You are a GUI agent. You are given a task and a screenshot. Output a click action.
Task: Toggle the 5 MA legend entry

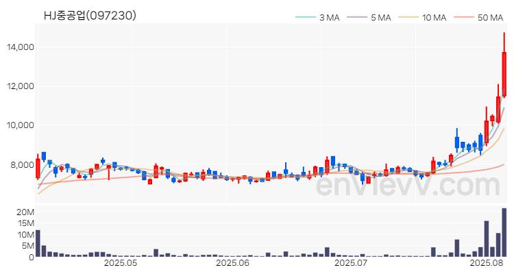369,17
